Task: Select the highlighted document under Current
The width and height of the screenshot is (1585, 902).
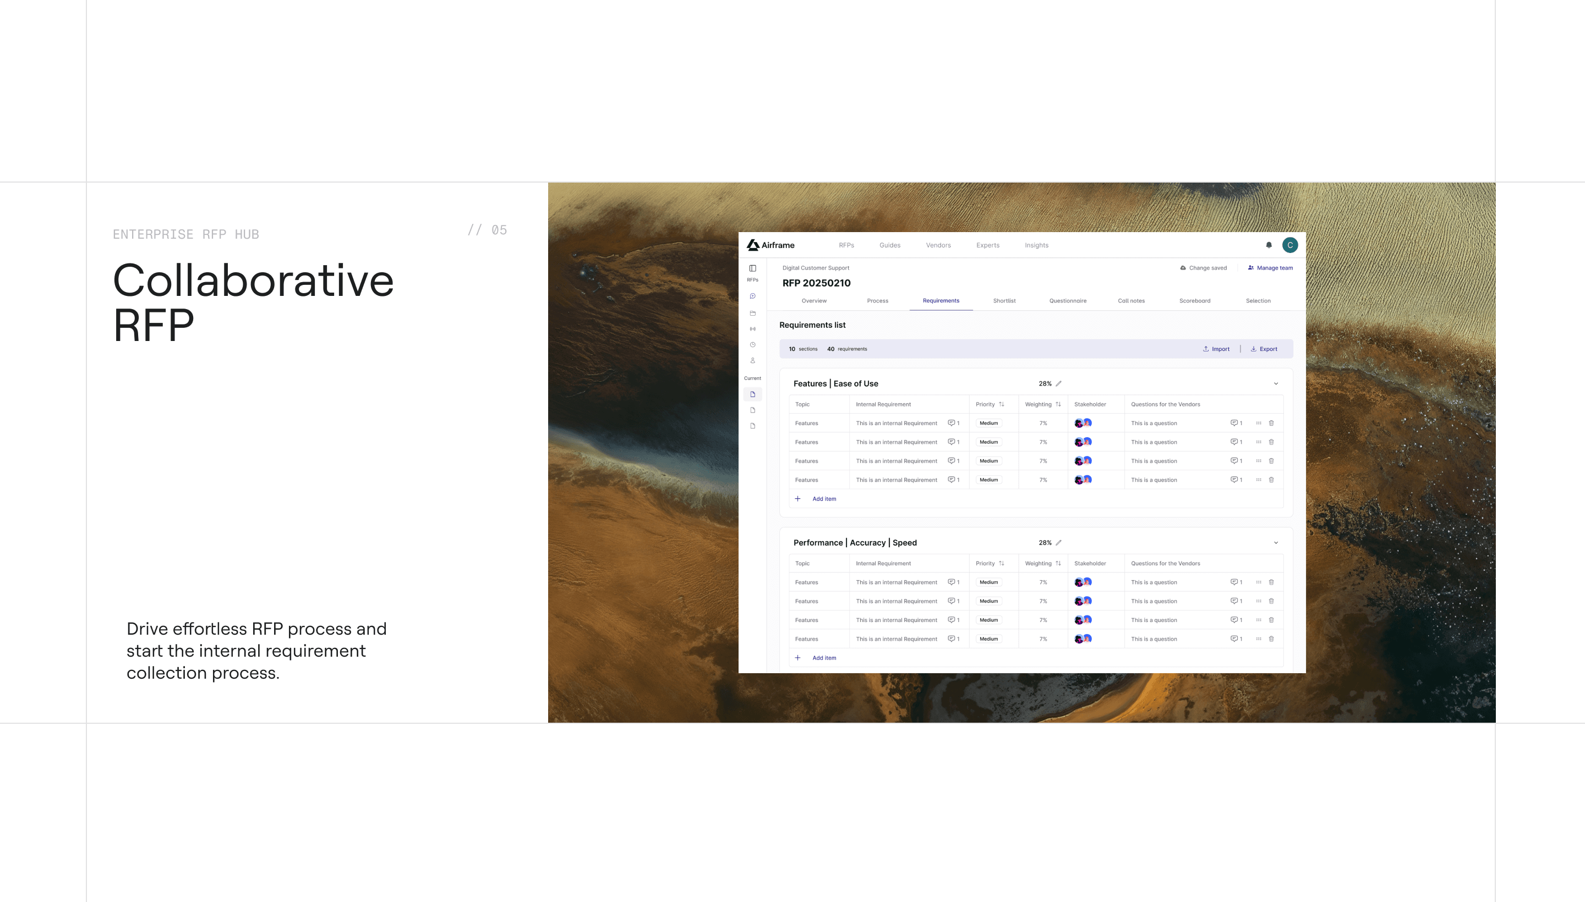Action: click(752, 394)
